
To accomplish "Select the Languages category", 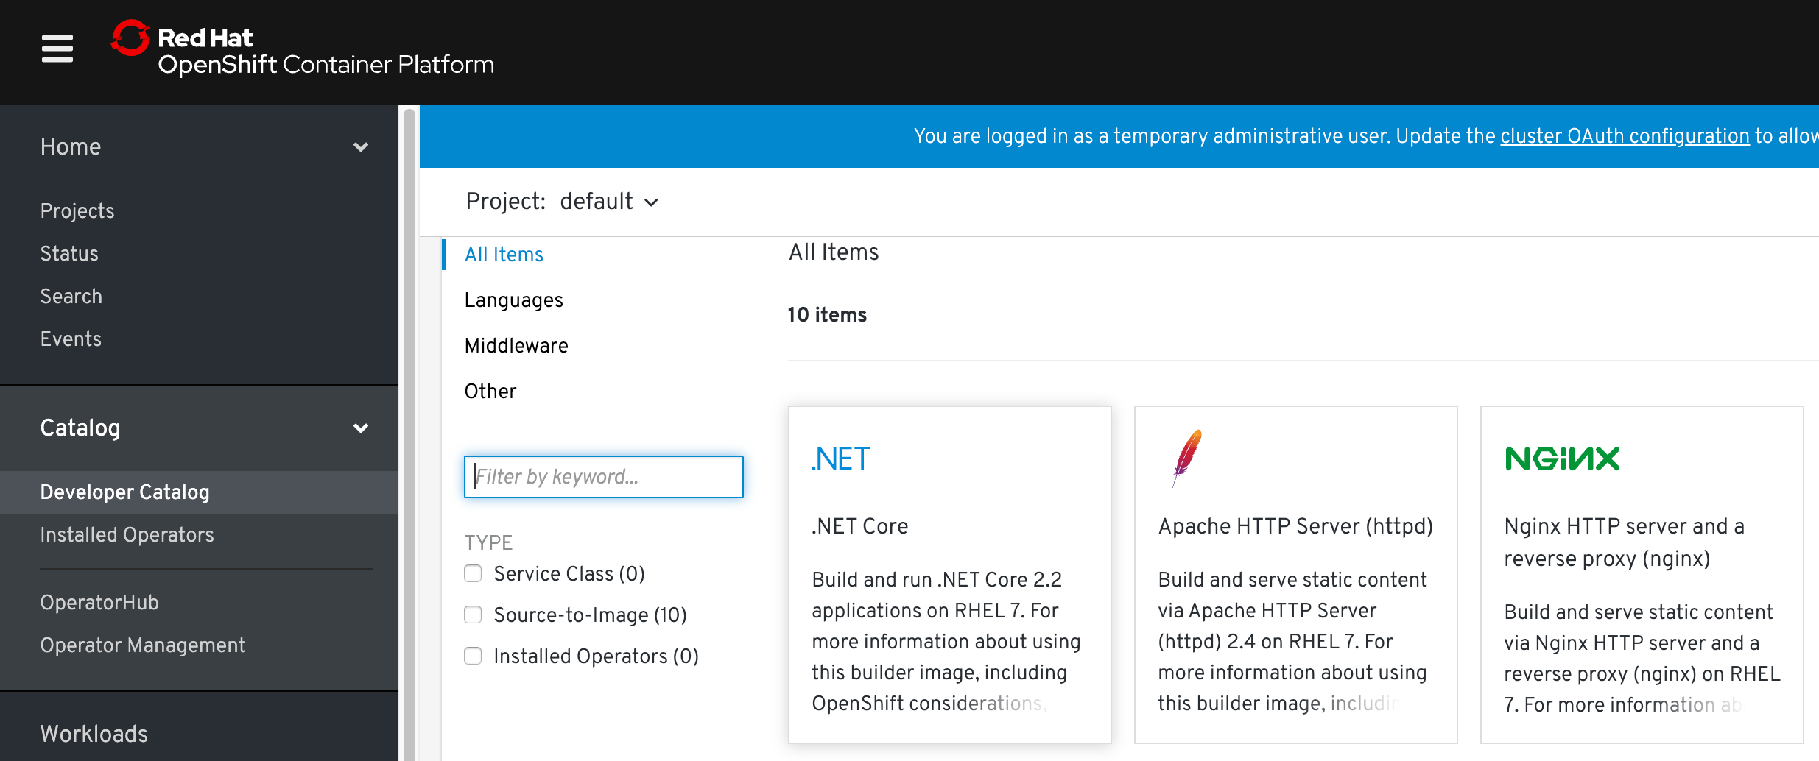I will (513, 300).
